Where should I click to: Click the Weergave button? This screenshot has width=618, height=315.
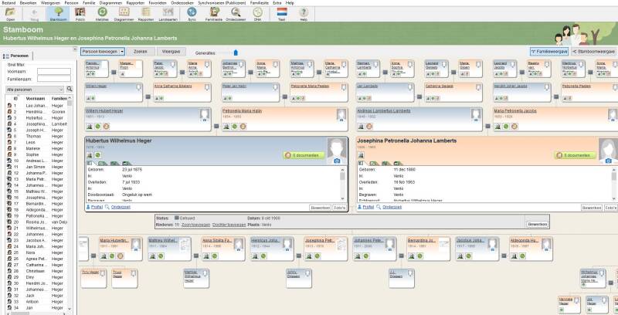pos(171,52)
